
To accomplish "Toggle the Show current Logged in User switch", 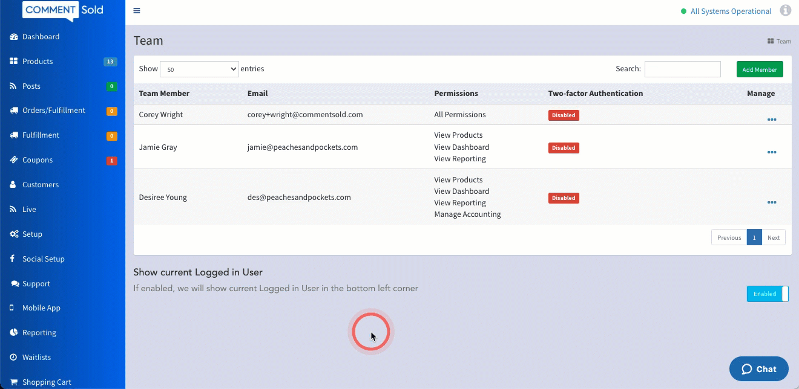I will click(x=768, y=294).
